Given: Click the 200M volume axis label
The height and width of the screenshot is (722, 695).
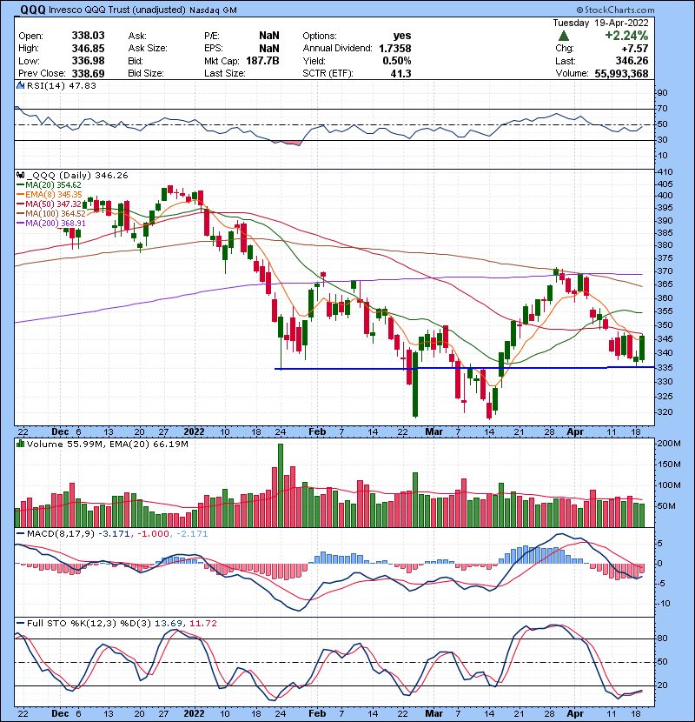Looking at the screenshot, I should [670, 444].
